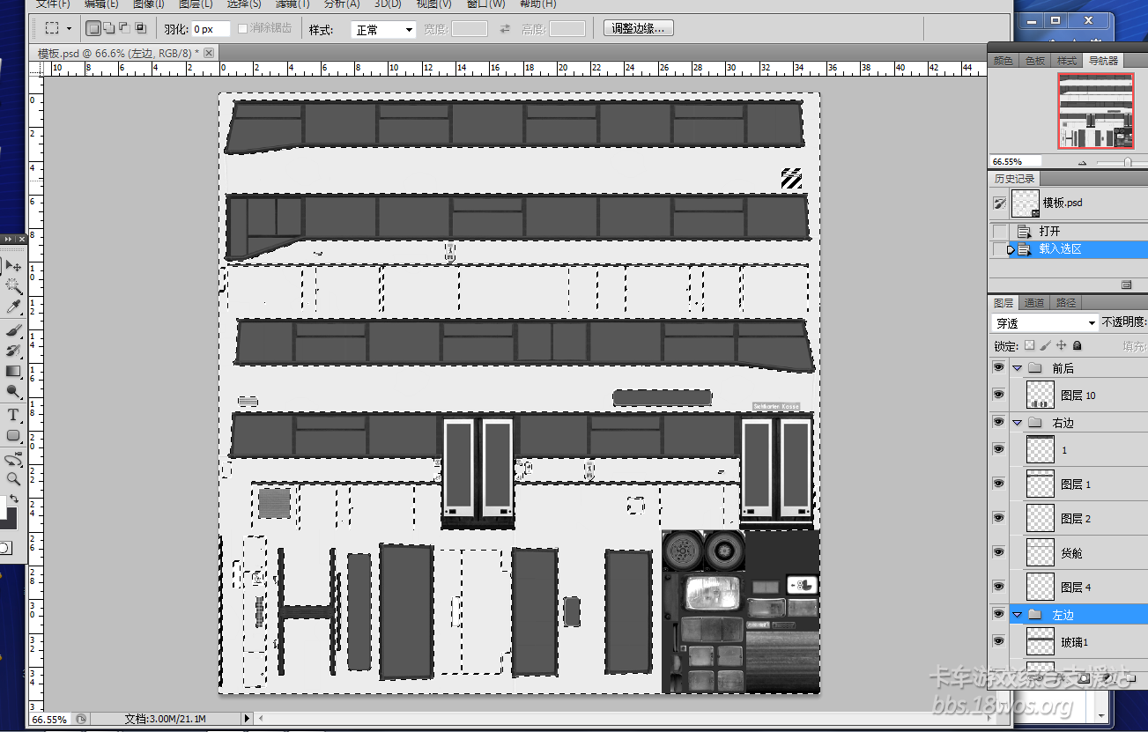Click the 羽化 feather input field
The image size is (1148, 732).
(211, 30)
